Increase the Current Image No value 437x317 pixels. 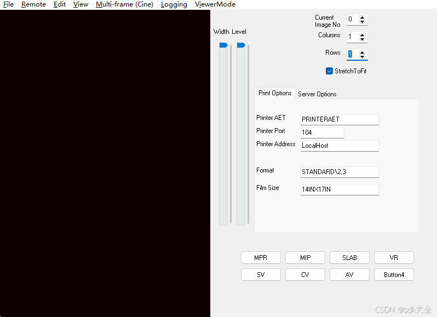click(x=362, y=18)
